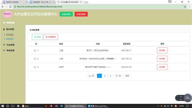Open Task View on the taskbar
This screenshot has width=192, height=108.
pyautogui.click(x=13, y=106)
